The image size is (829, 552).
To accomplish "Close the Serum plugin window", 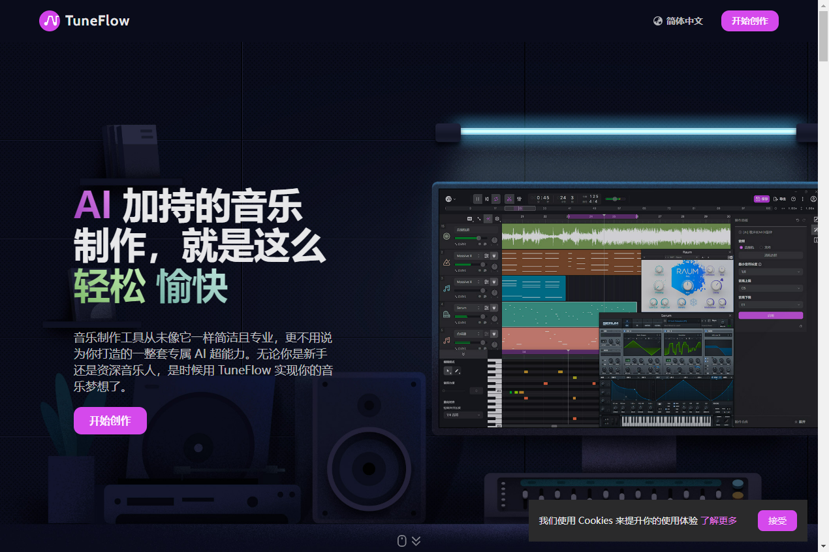I will click(730, 316).
